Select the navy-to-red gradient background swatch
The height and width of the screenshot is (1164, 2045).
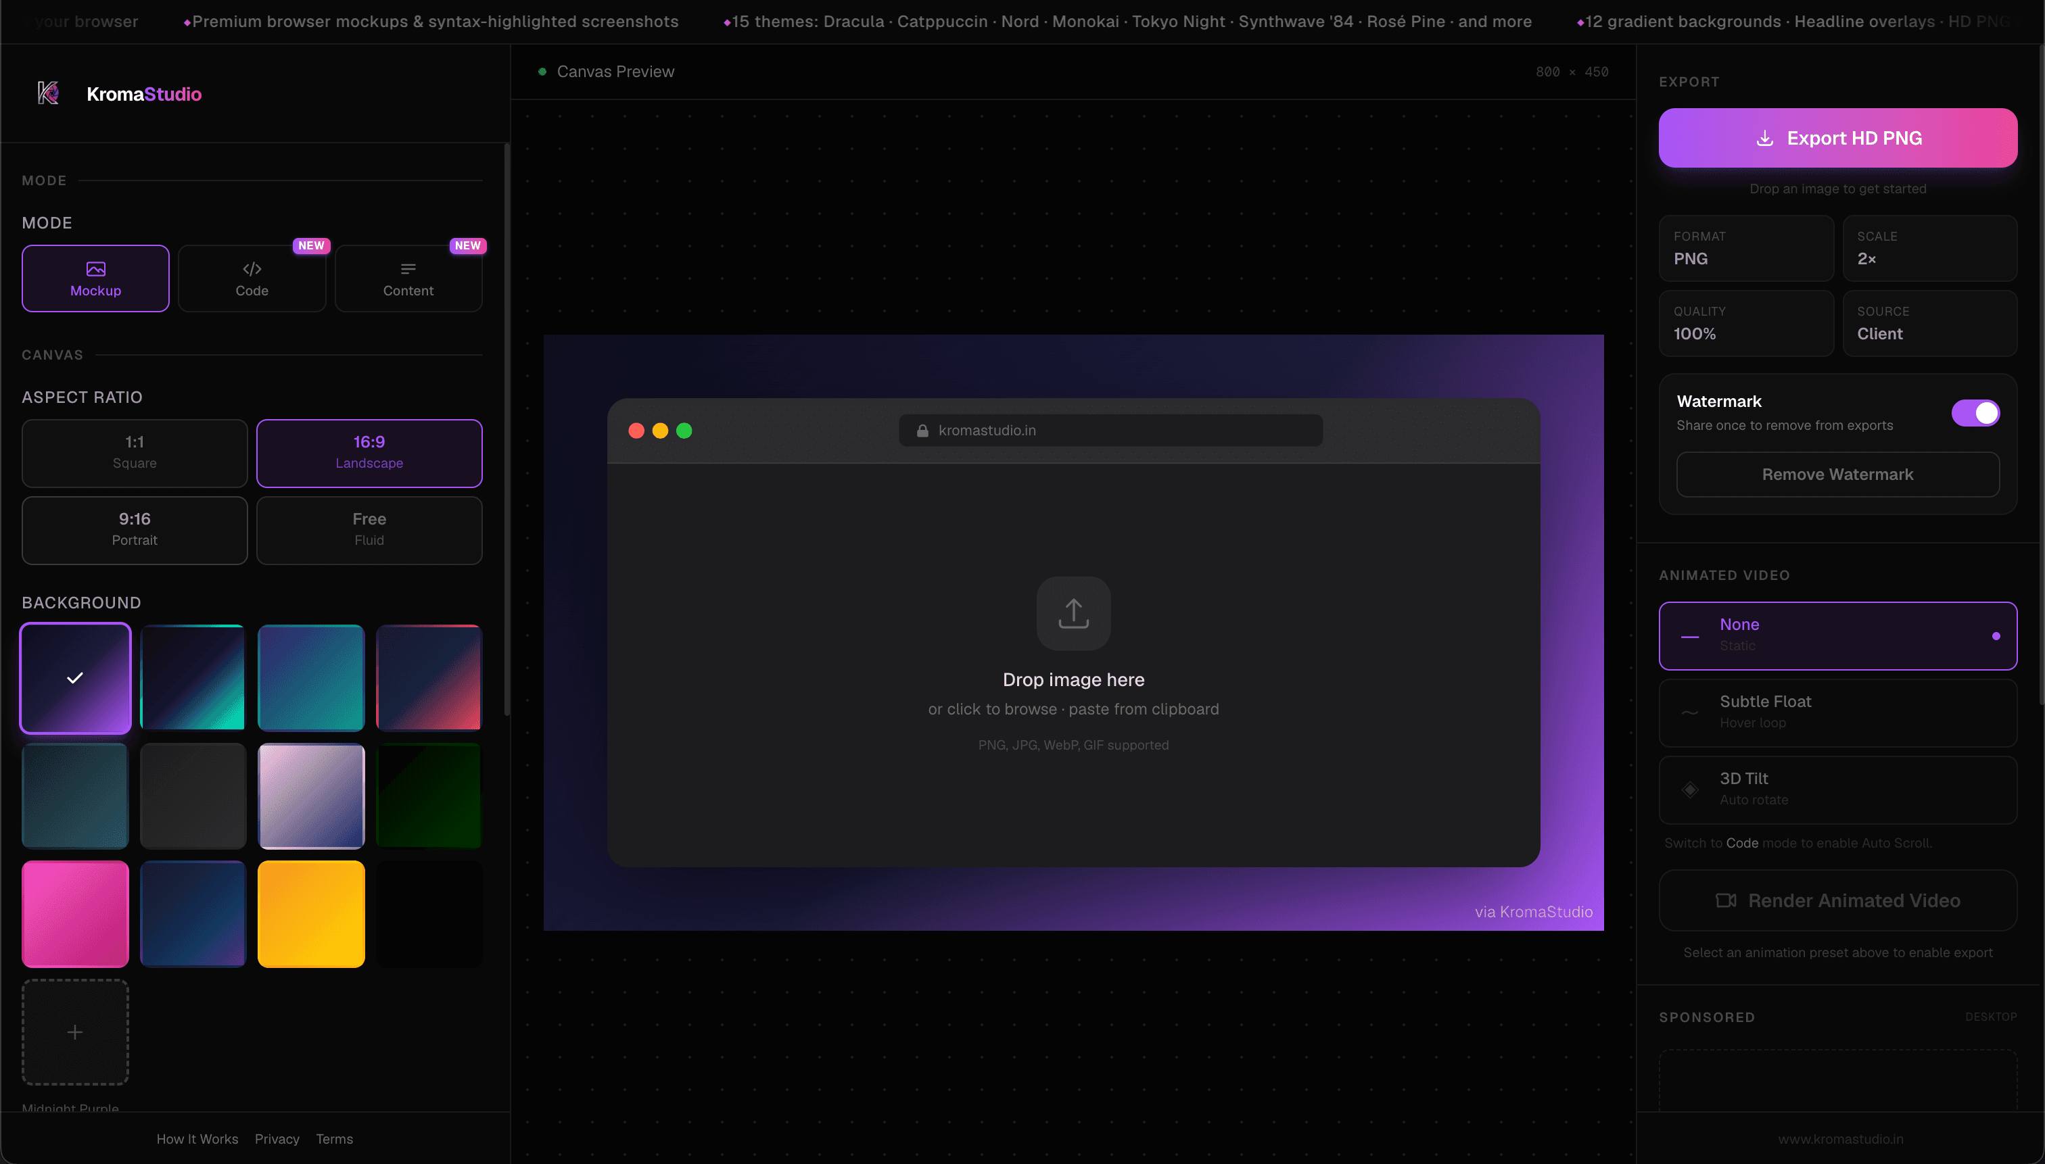[429, 678]
